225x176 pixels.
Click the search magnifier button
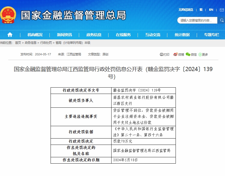tap(221, 20)
